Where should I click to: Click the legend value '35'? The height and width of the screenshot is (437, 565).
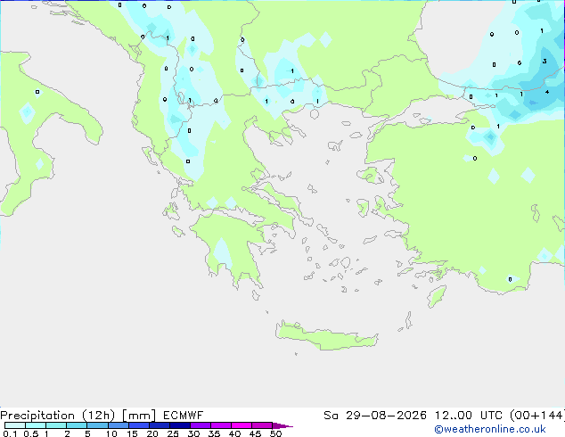coord(214,433)
